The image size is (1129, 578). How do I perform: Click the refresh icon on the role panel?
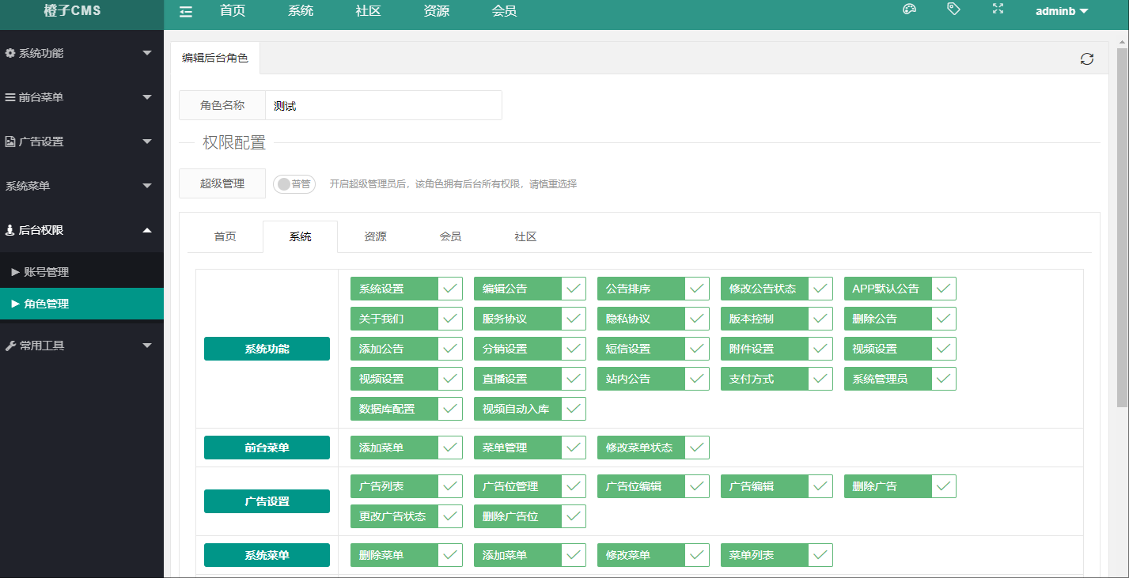tap(1087, 59)
